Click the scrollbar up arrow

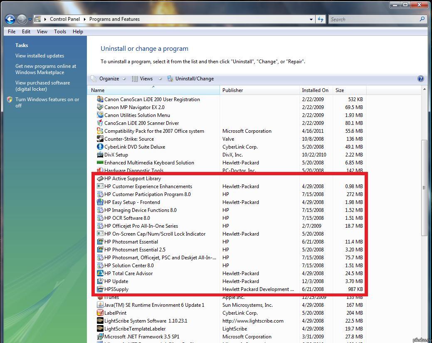click(x=424, y=89)
